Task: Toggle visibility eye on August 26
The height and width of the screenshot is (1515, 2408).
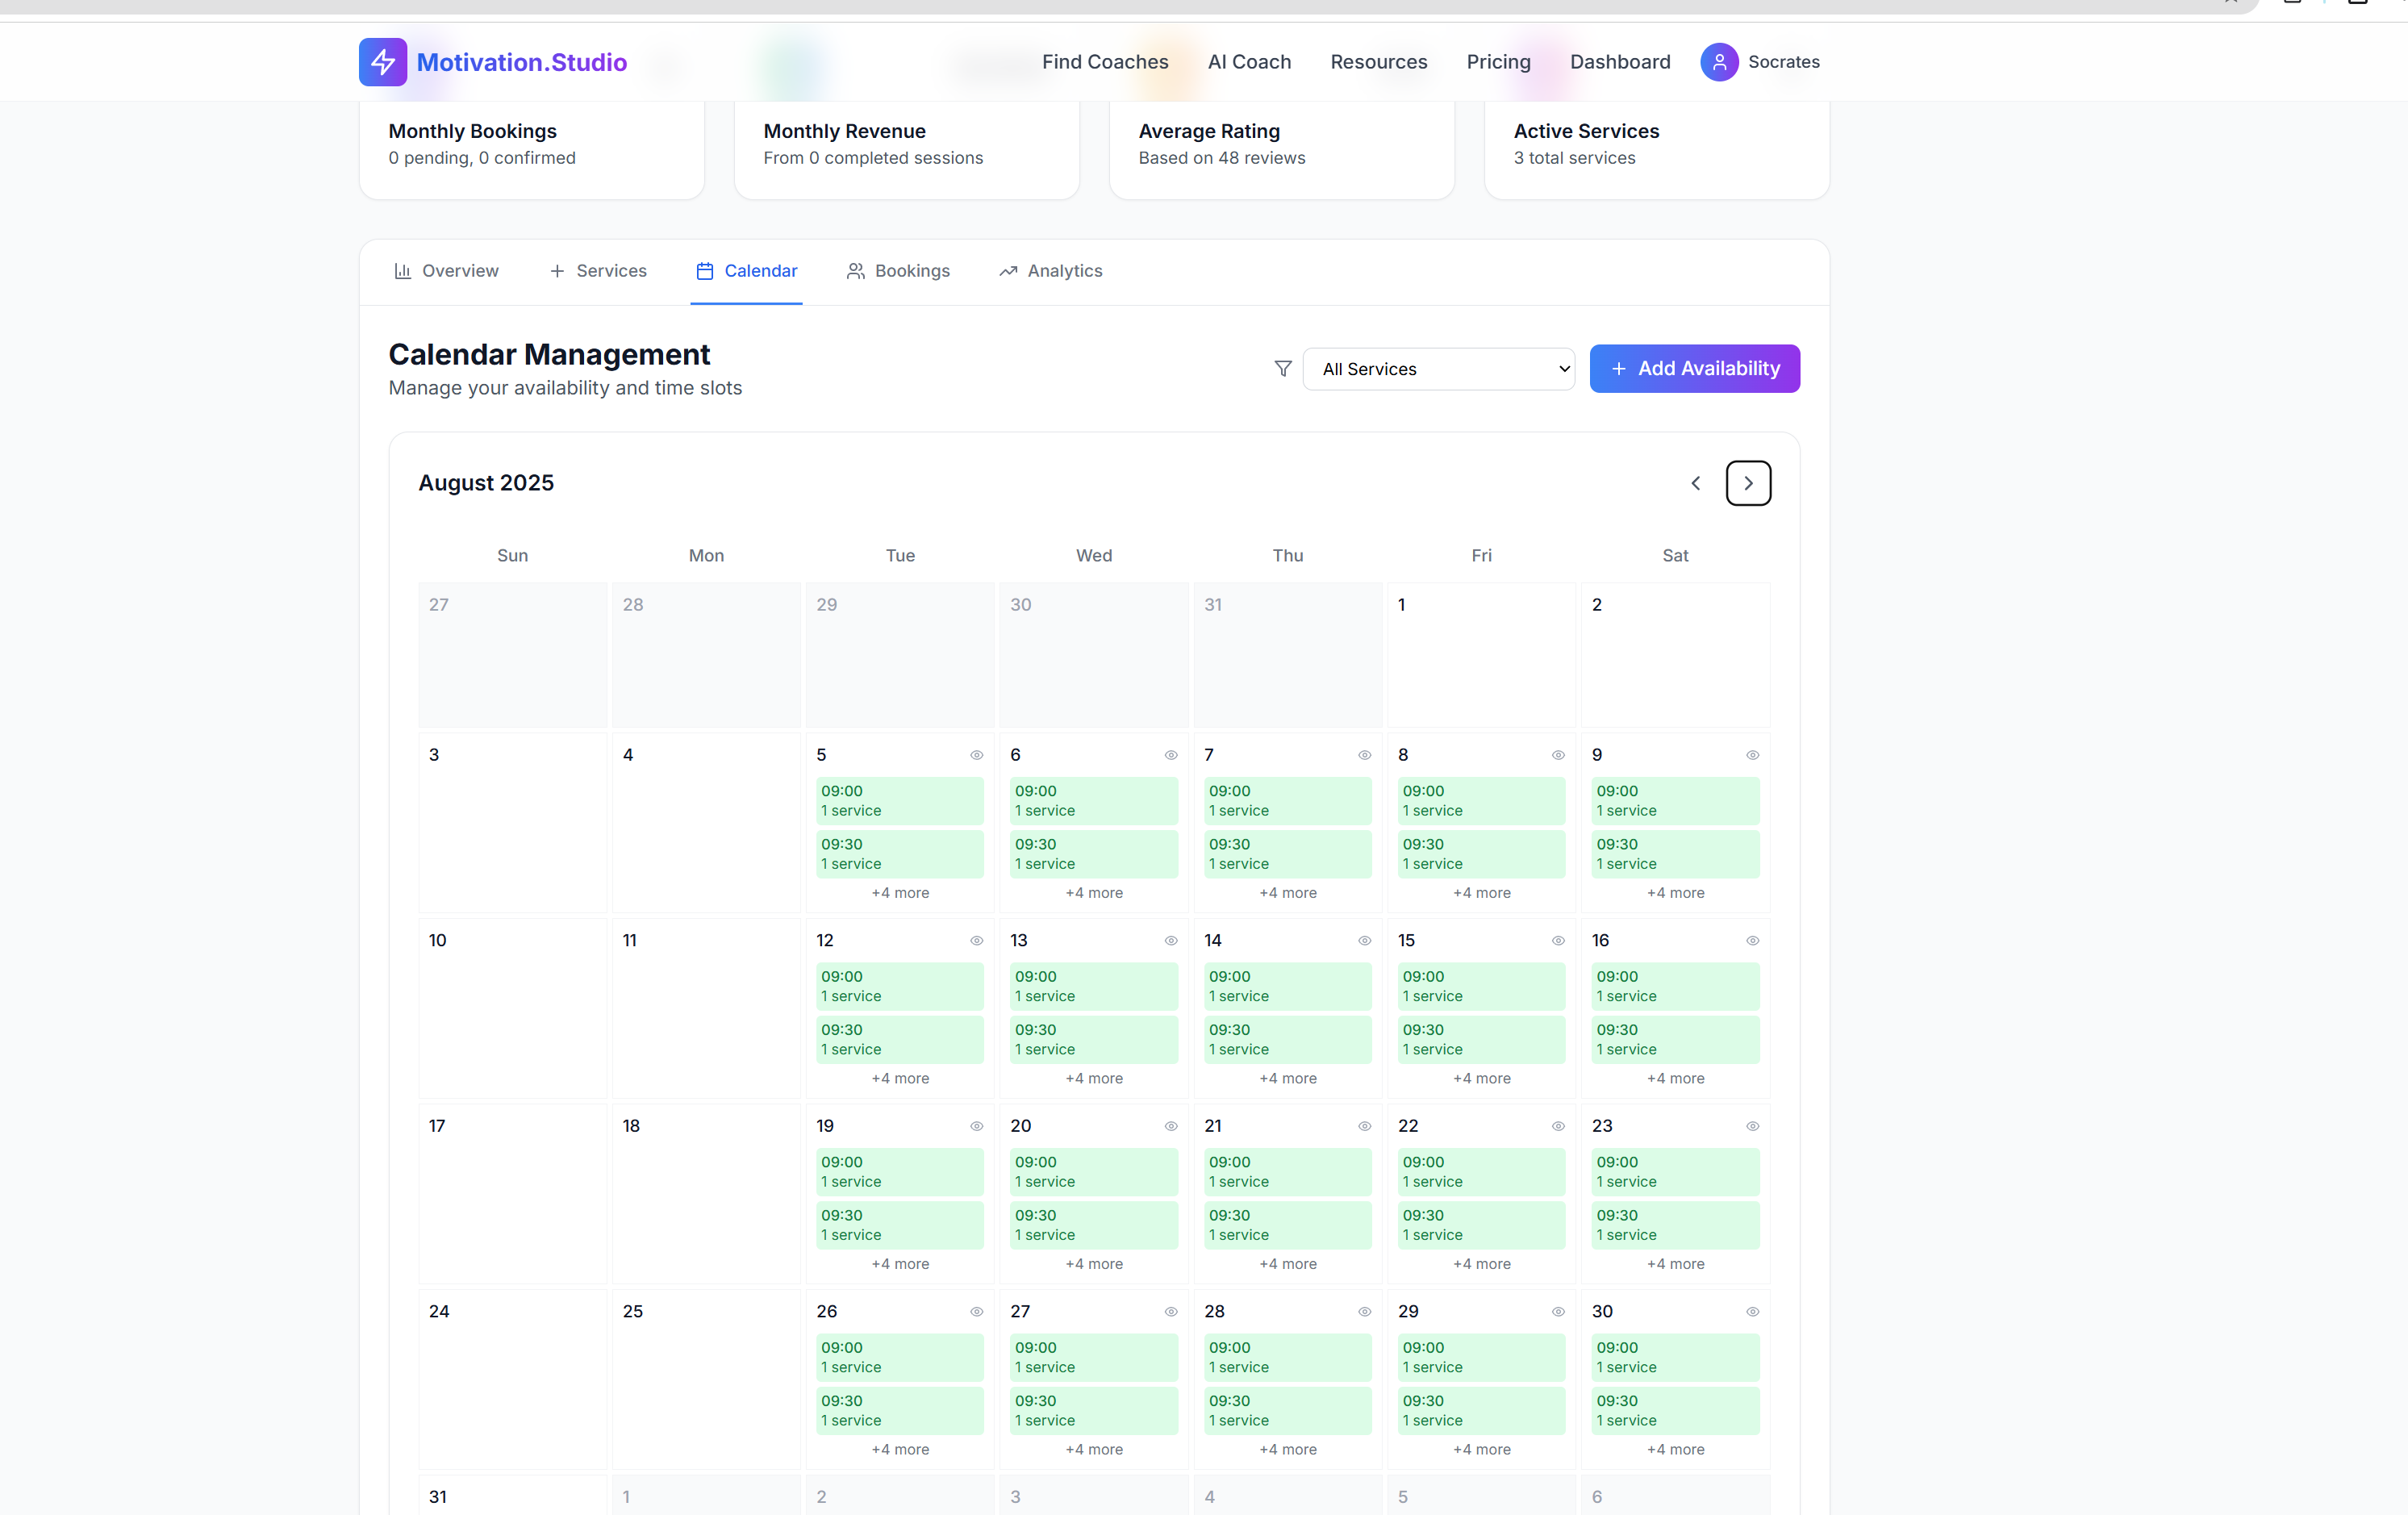Action: [976, 1312]
